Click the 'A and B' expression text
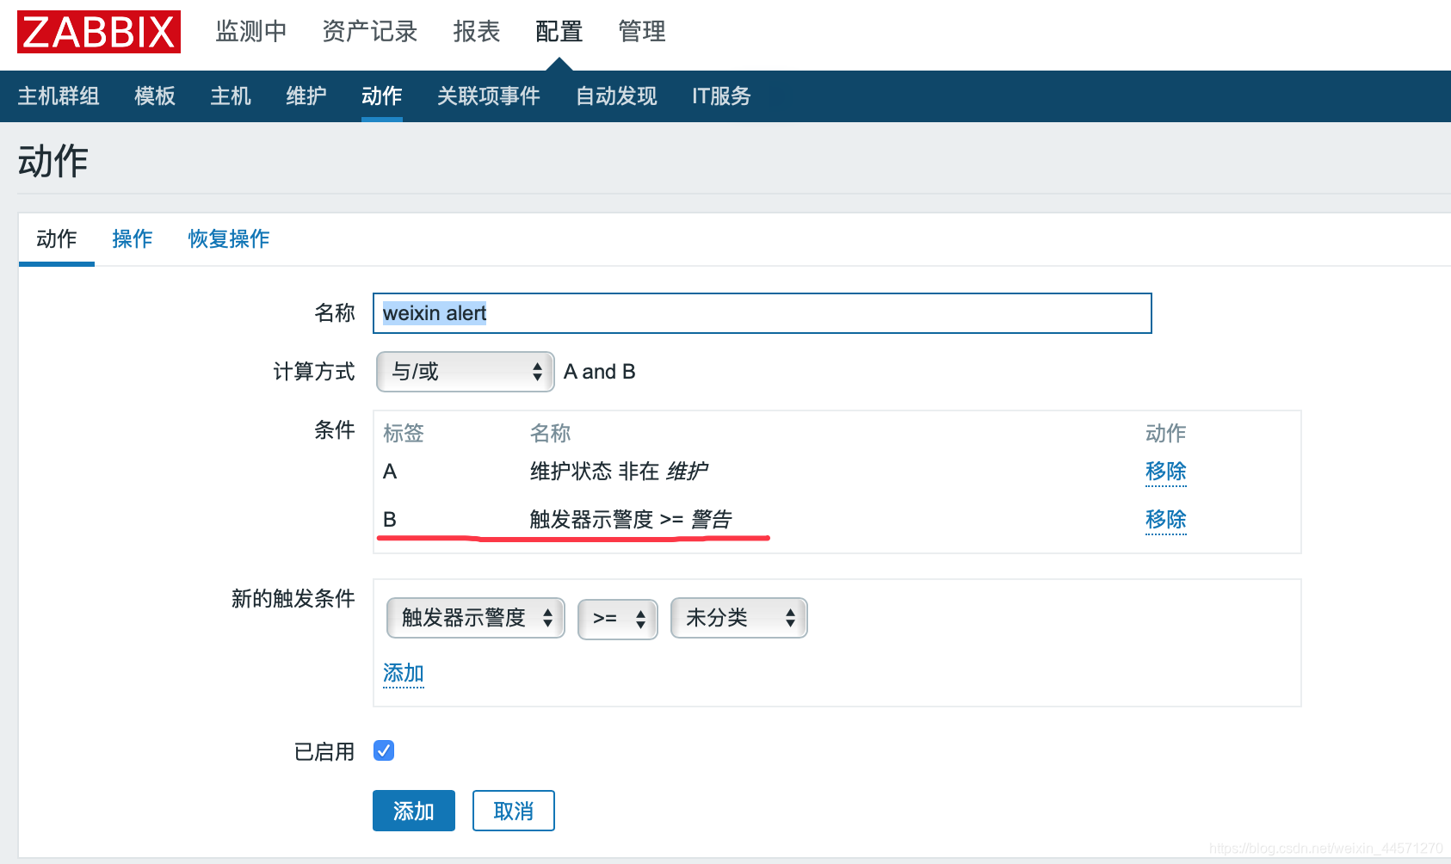The height and width of the screenshot is (864, 1451). point(600,372)
